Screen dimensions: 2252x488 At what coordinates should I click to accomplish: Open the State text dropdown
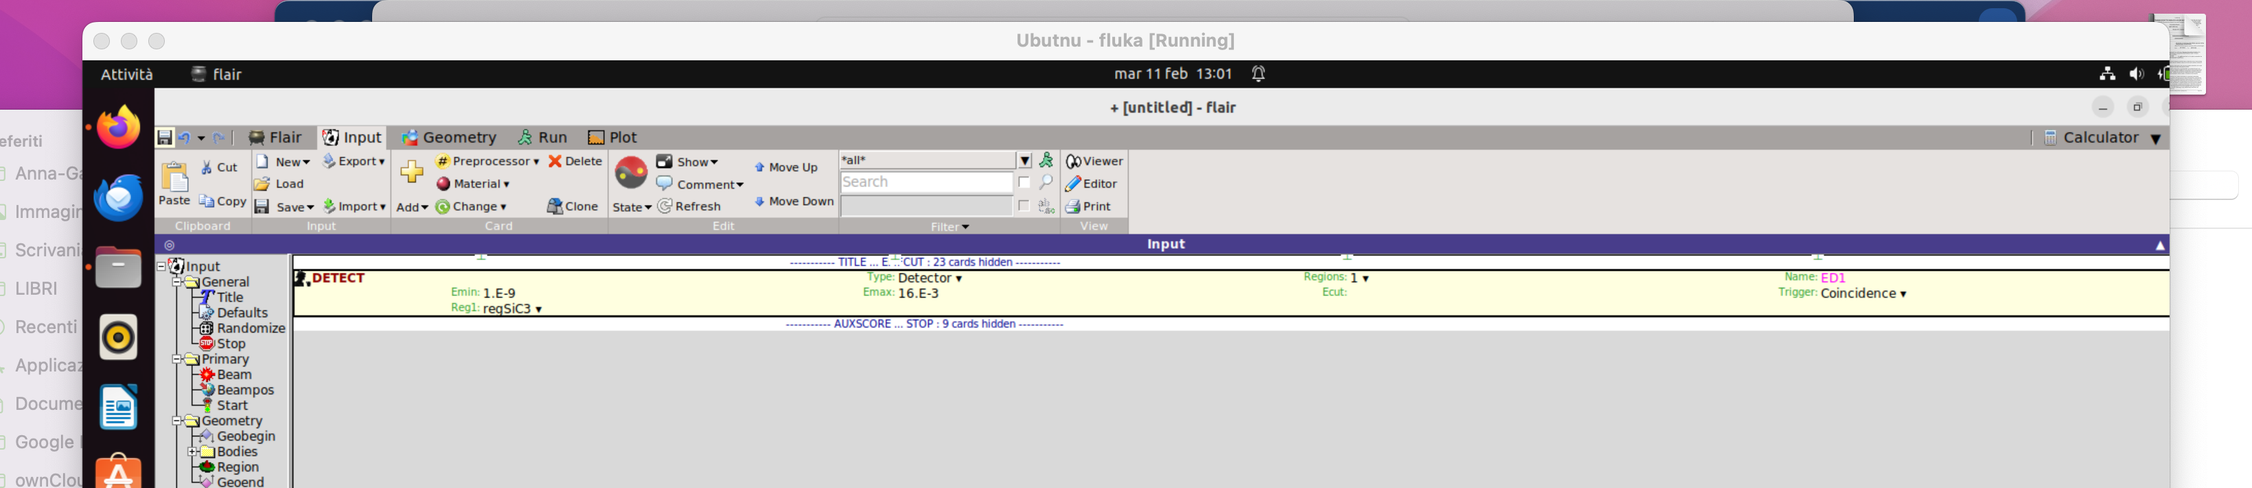point(632,207)
